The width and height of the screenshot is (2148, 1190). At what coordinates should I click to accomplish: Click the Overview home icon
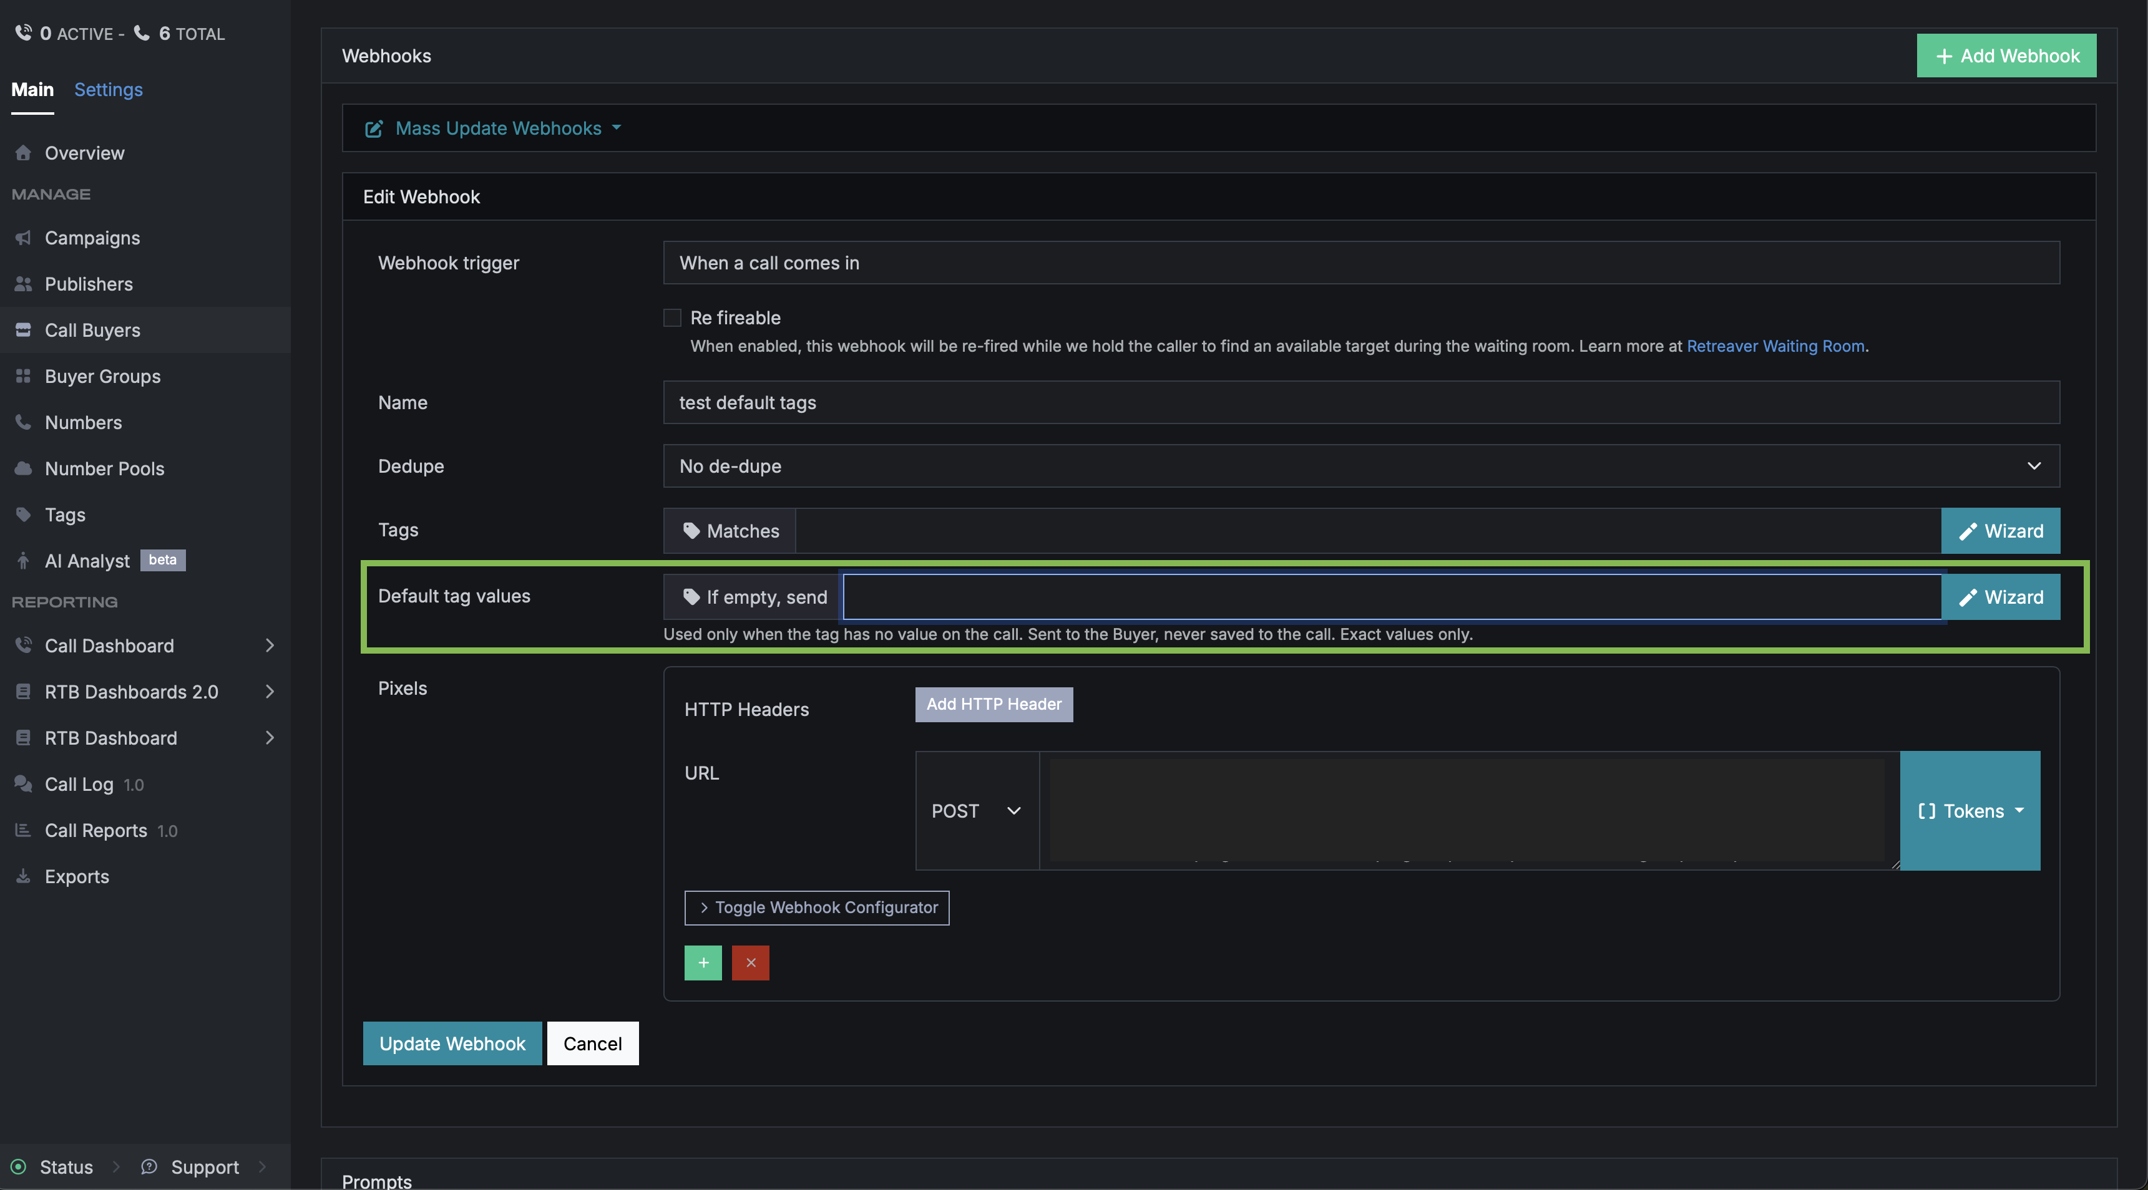point(23,153)
